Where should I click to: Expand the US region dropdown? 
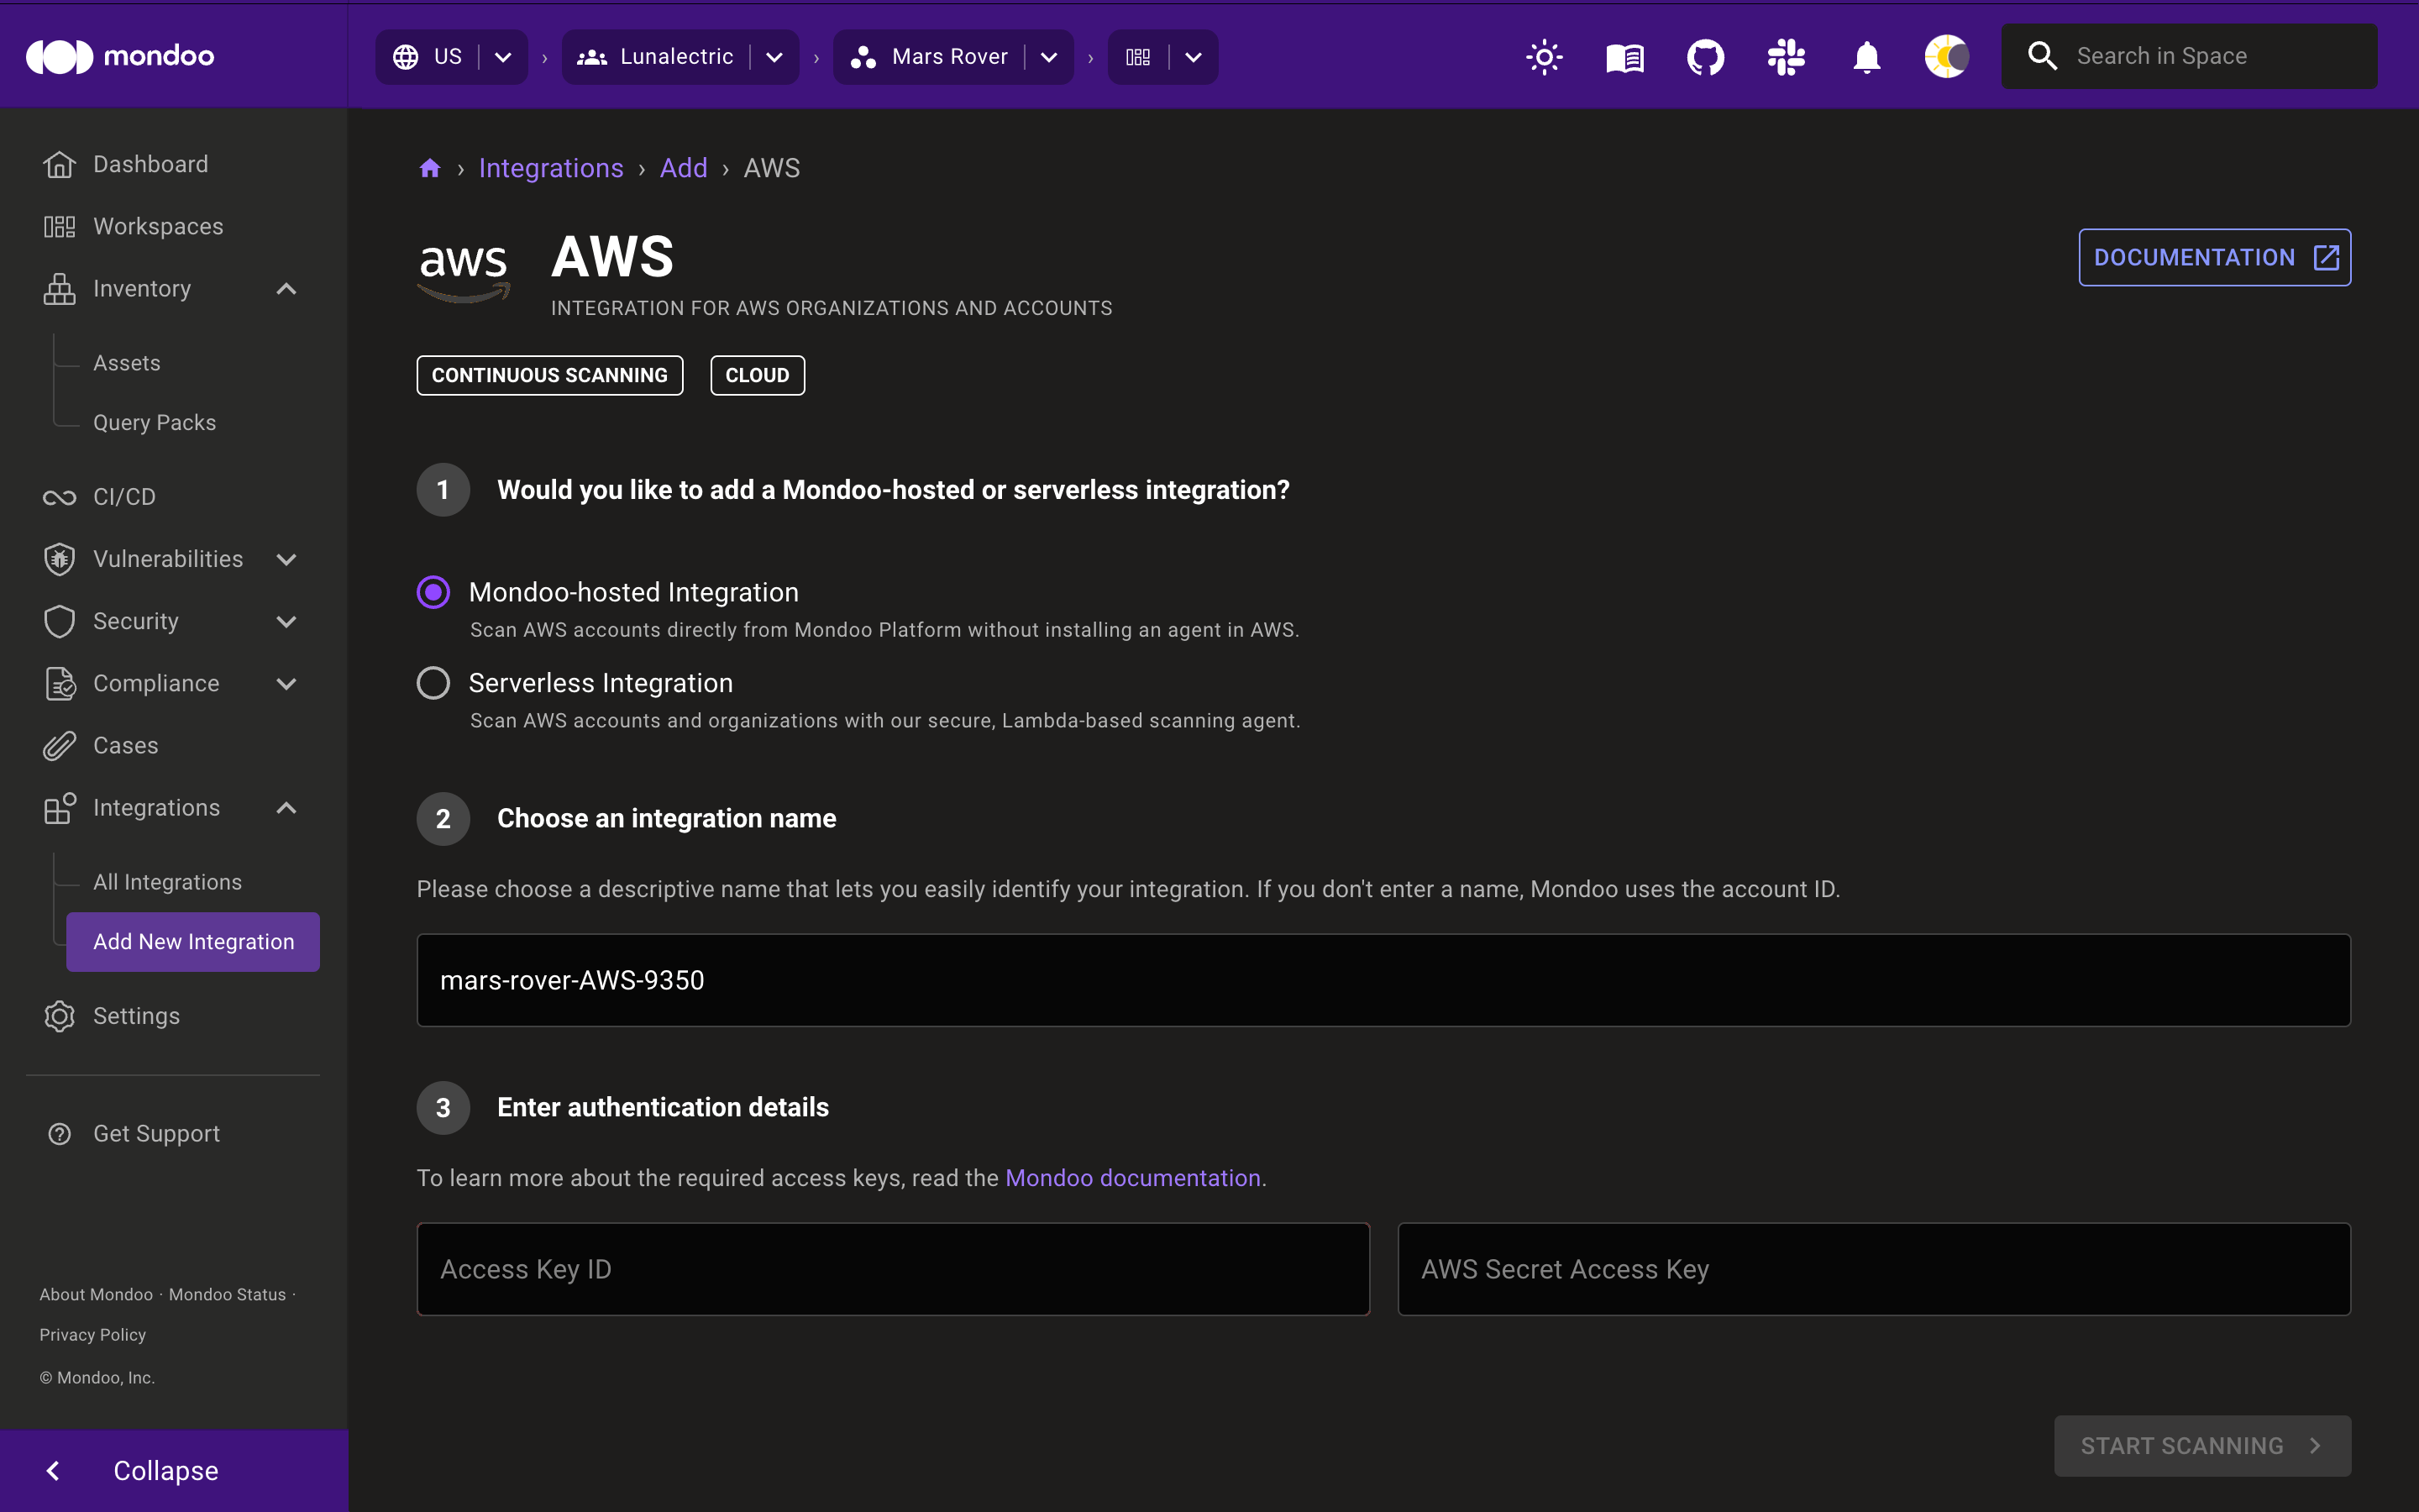tap(501, 55)
